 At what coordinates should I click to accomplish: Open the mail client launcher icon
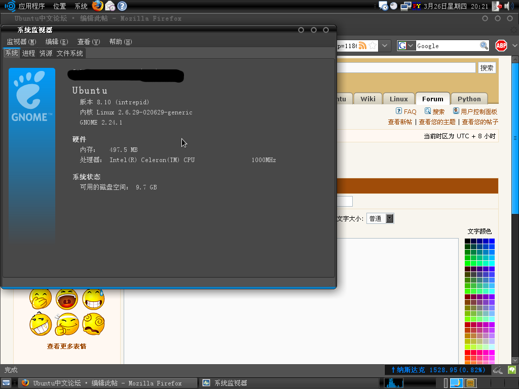tap(110, 6)
